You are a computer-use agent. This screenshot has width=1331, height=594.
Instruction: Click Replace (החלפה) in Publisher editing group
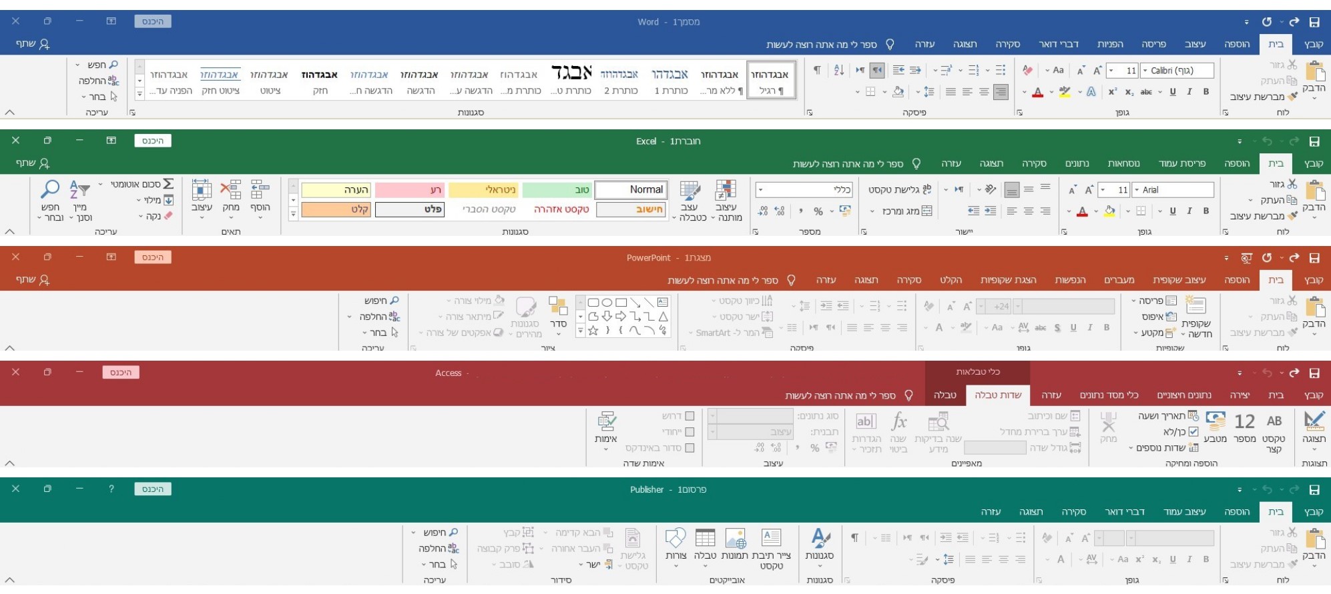pos(439,548)
